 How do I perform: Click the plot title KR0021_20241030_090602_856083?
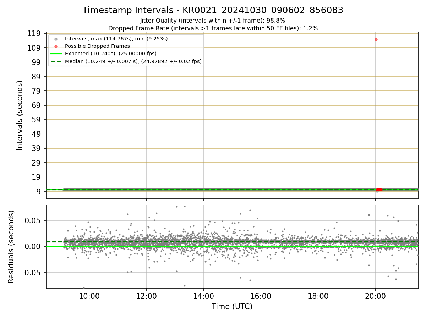pyautogui.click(x=213, y=10)
